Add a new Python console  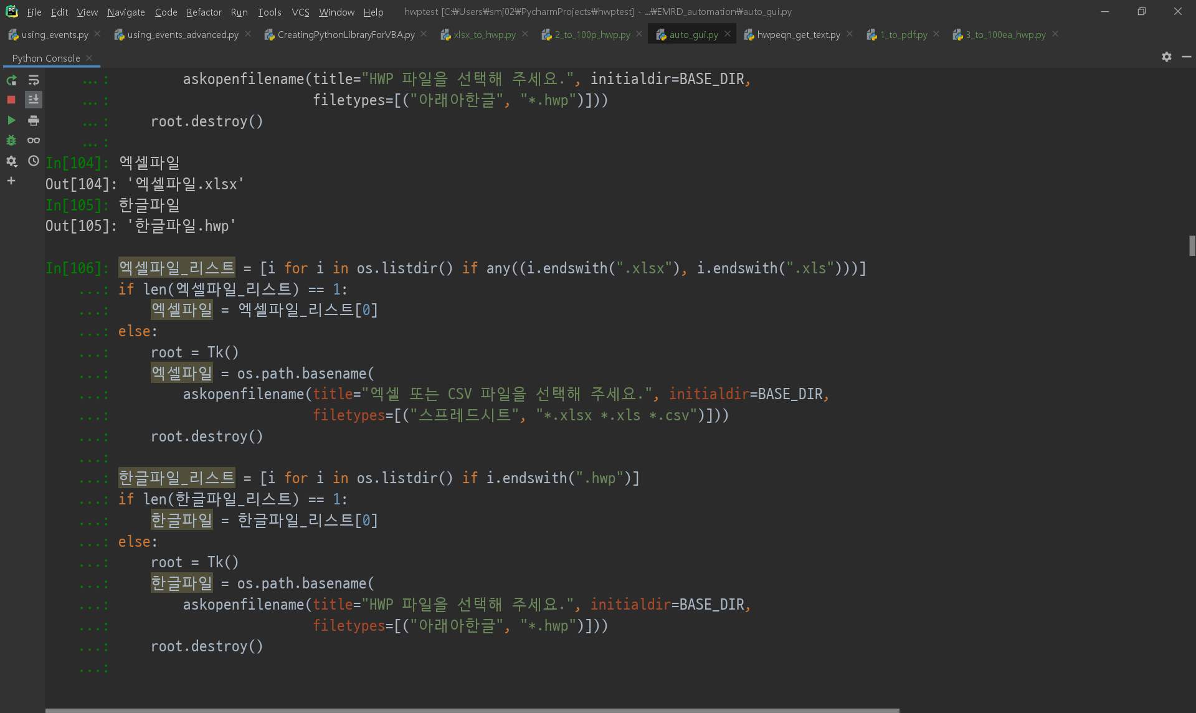[x=11, y=181]
